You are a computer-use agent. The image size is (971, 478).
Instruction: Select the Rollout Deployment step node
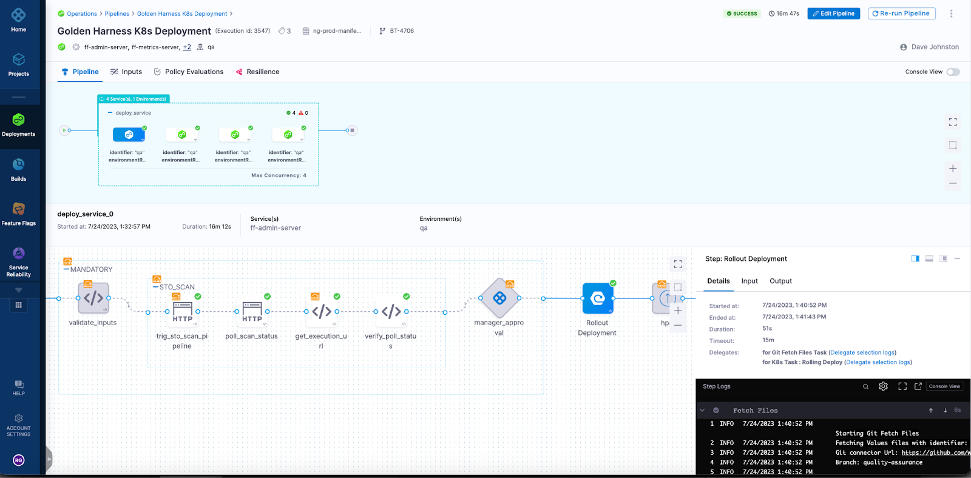click(598, 298)
